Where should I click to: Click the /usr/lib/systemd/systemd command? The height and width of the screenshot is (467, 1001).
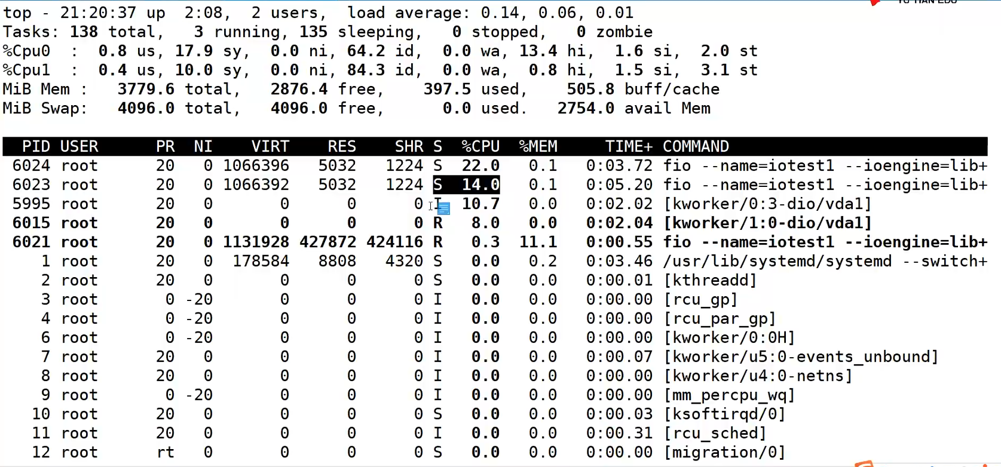click(777, 261)
